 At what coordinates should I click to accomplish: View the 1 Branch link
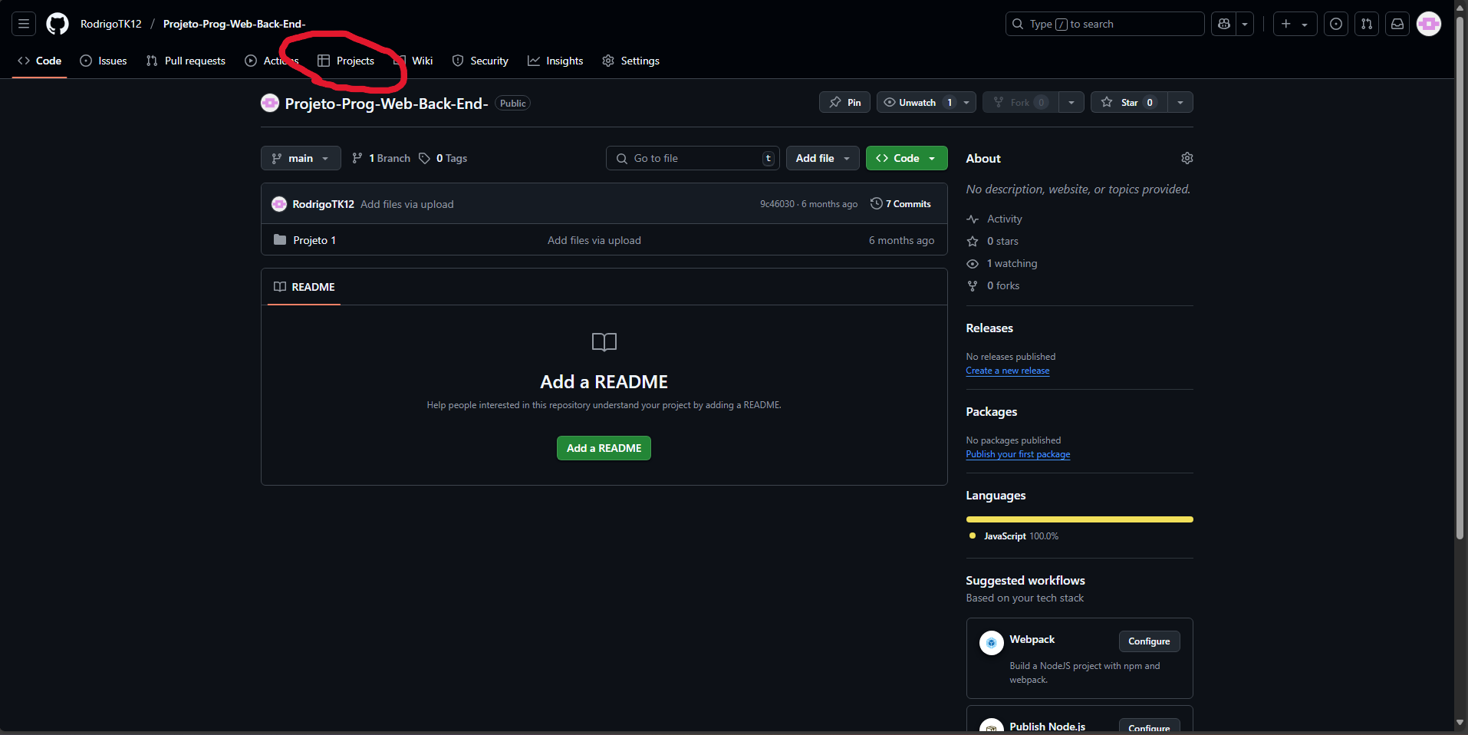pyautogui.click(x=381, y=158)
